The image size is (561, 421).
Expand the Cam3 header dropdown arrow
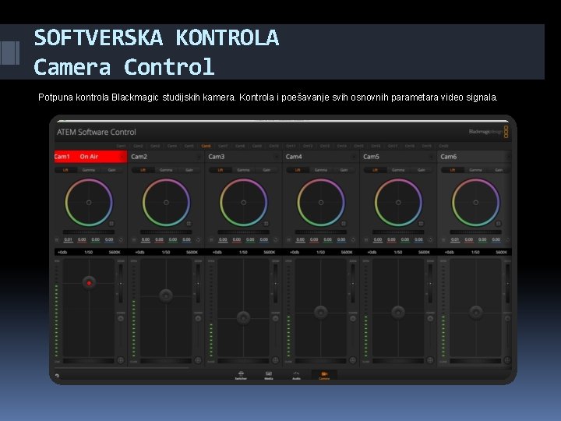[276, 157]
